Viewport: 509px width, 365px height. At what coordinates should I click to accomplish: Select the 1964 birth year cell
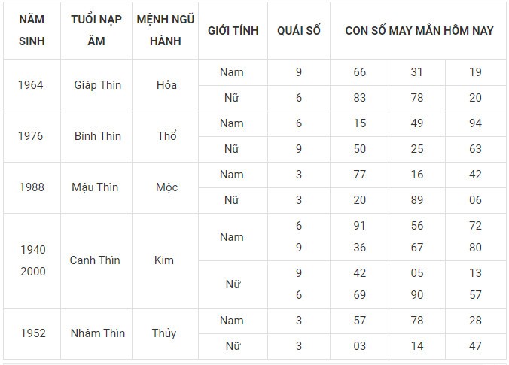pyautogui.click(x=31, y=85)
